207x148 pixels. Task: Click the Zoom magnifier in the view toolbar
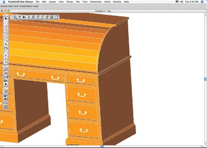coord(15,17)
